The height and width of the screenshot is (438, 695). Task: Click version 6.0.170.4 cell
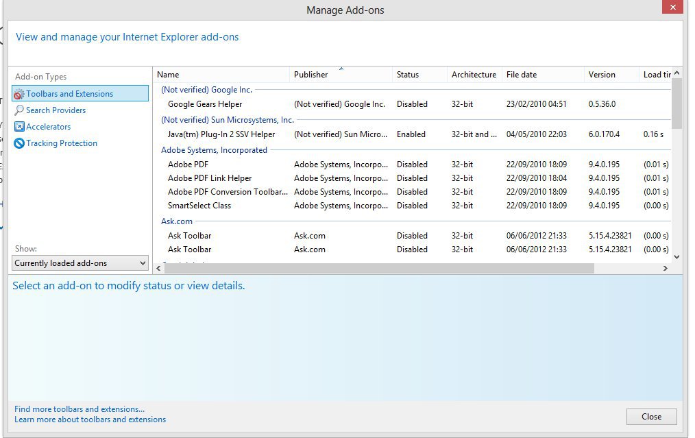[604, 134]
